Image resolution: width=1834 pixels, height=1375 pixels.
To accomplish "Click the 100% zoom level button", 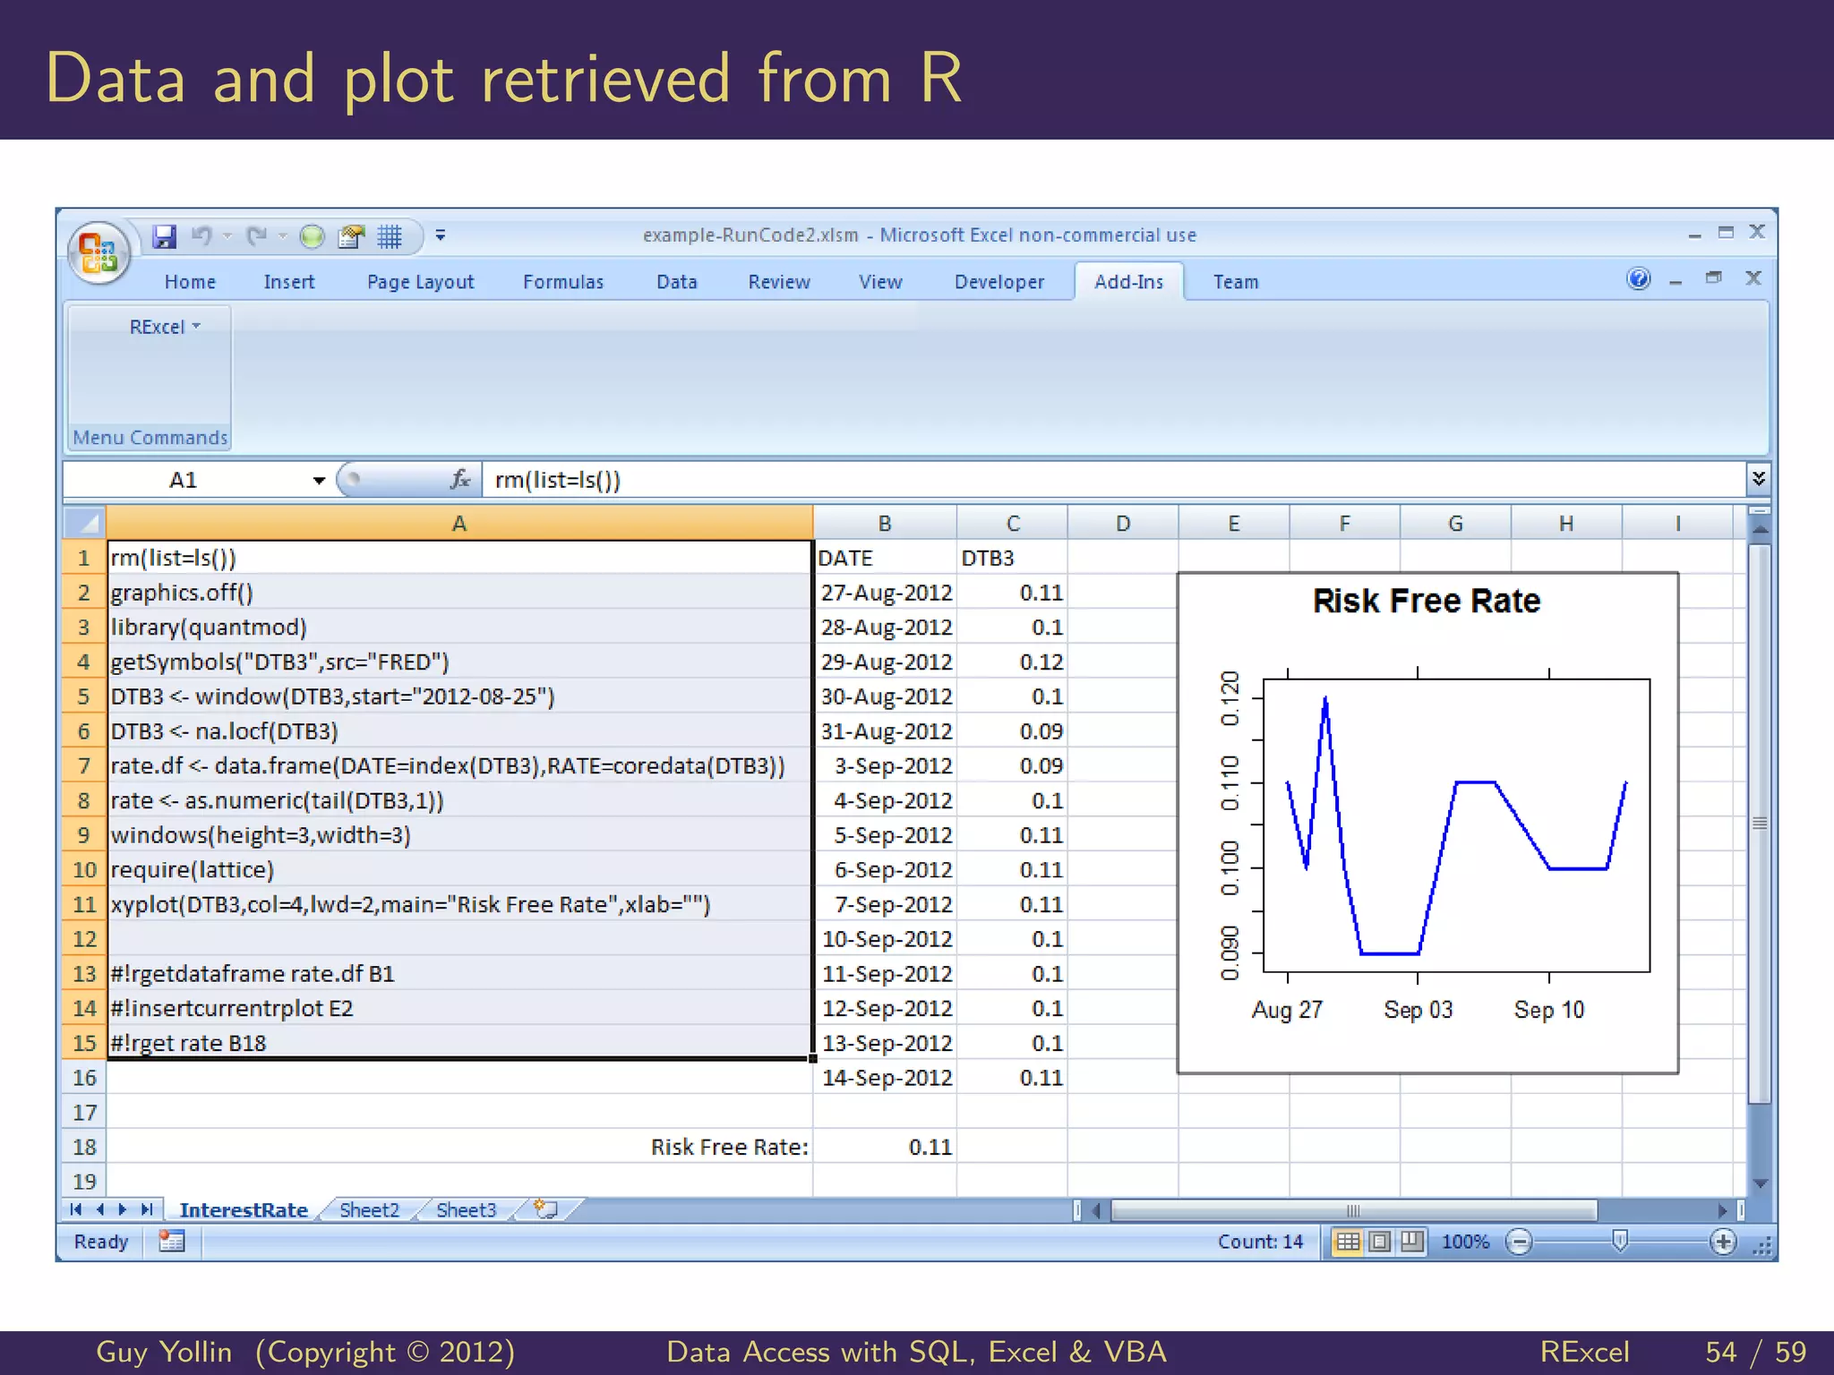I will [1465, 1242].
